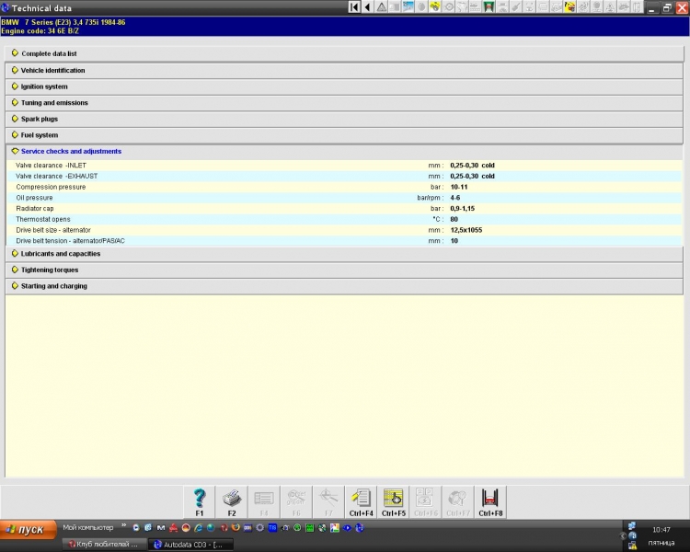
Task: Click the blue picture toolbar icon
Action: point(408,7)
